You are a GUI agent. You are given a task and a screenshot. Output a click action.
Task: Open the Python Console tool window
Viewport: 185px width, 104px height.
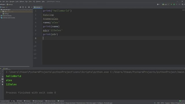(50, 101)
